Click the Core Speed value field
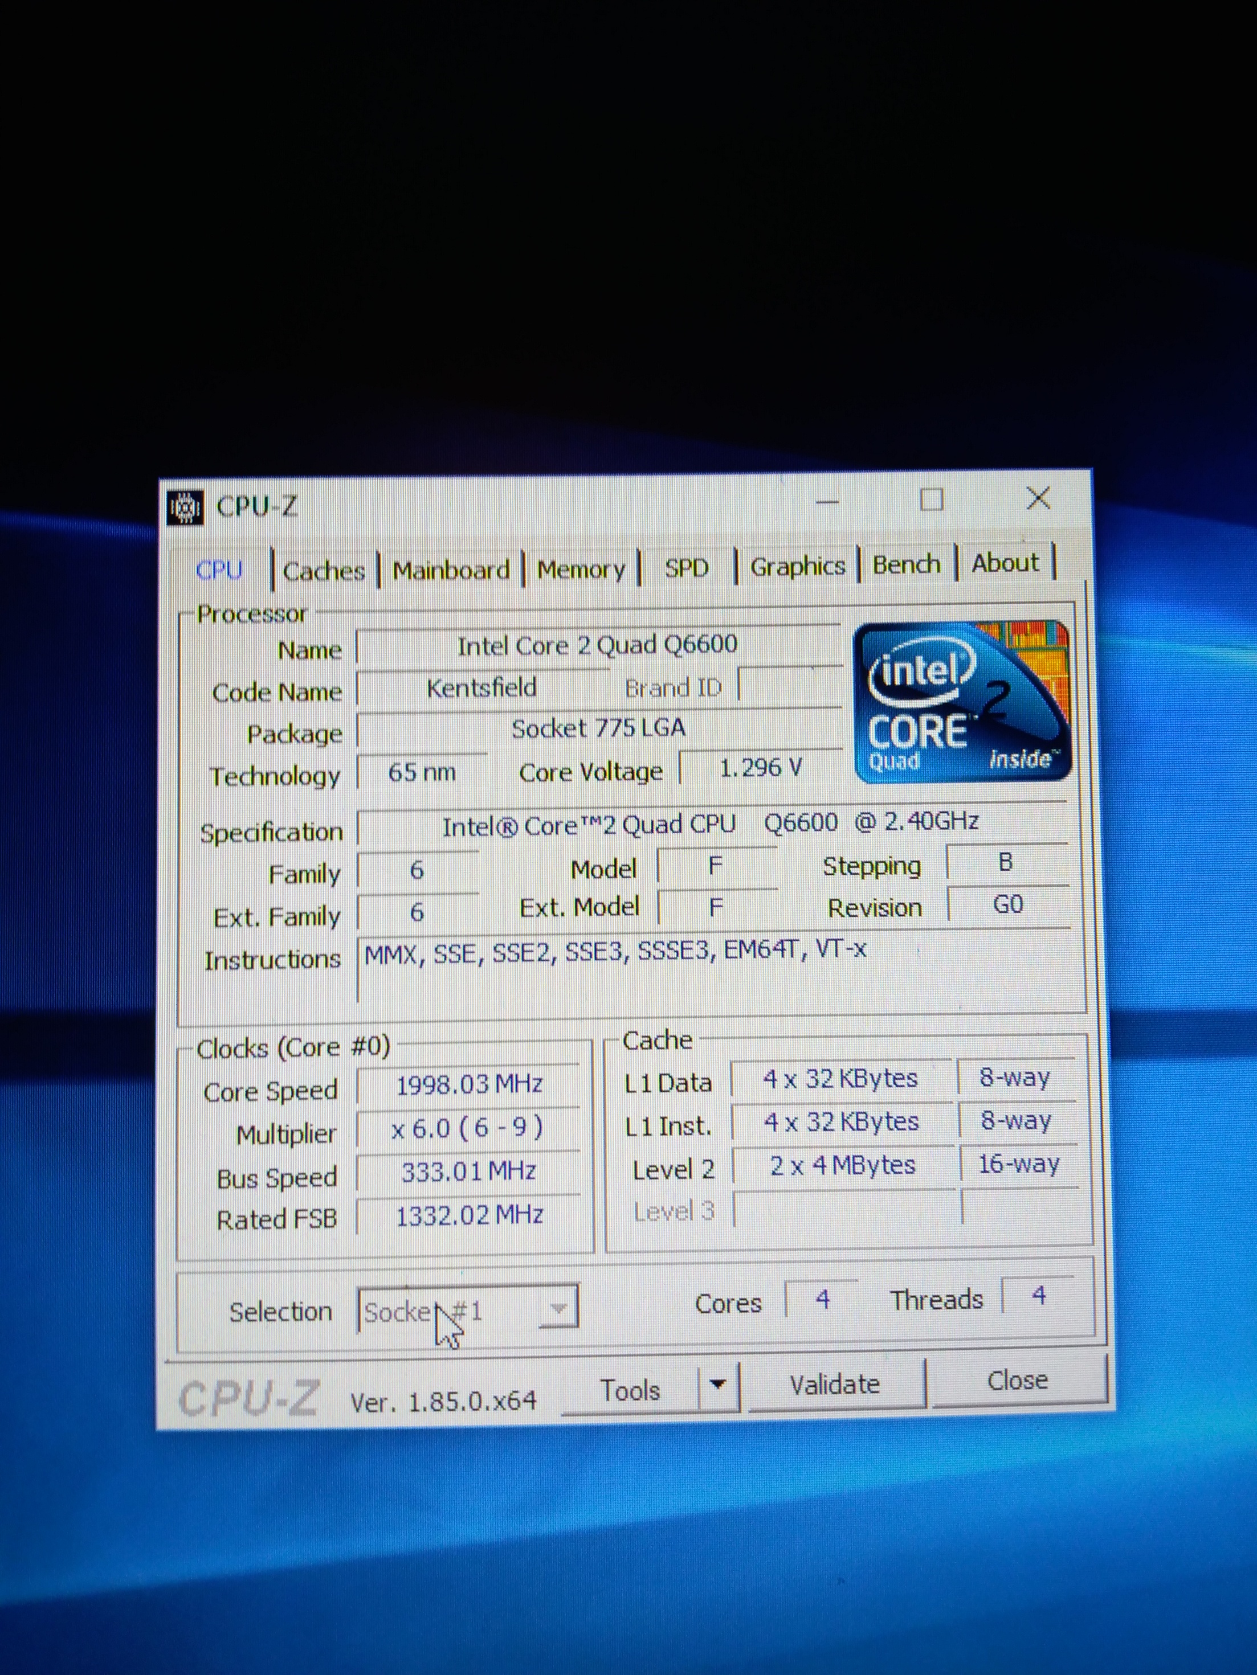The height and width of the screenshot is (1675, 1257). (469, 1084)
